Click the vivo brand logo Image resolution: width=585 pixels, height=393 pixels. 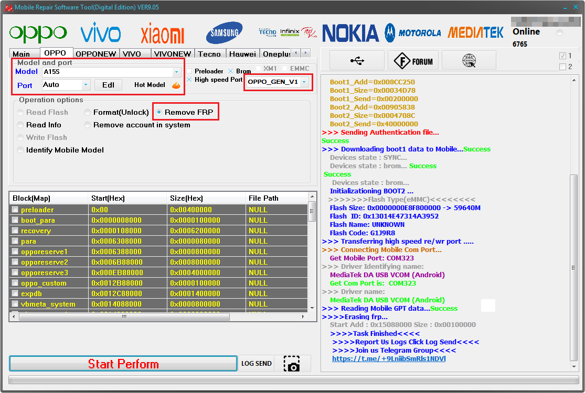click(x=101, y=32)
